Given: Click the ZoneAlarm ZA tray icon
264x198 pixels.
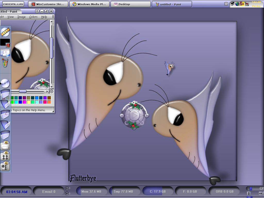Looking at the screenshot, I should point(242,4).
